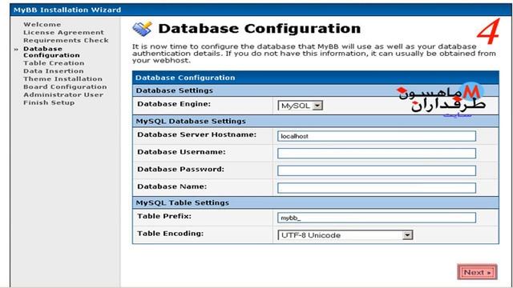
Task: Click the 'MyBB Installation Wizard' title text
Action: pyautogui.click(x=67, y=10)
